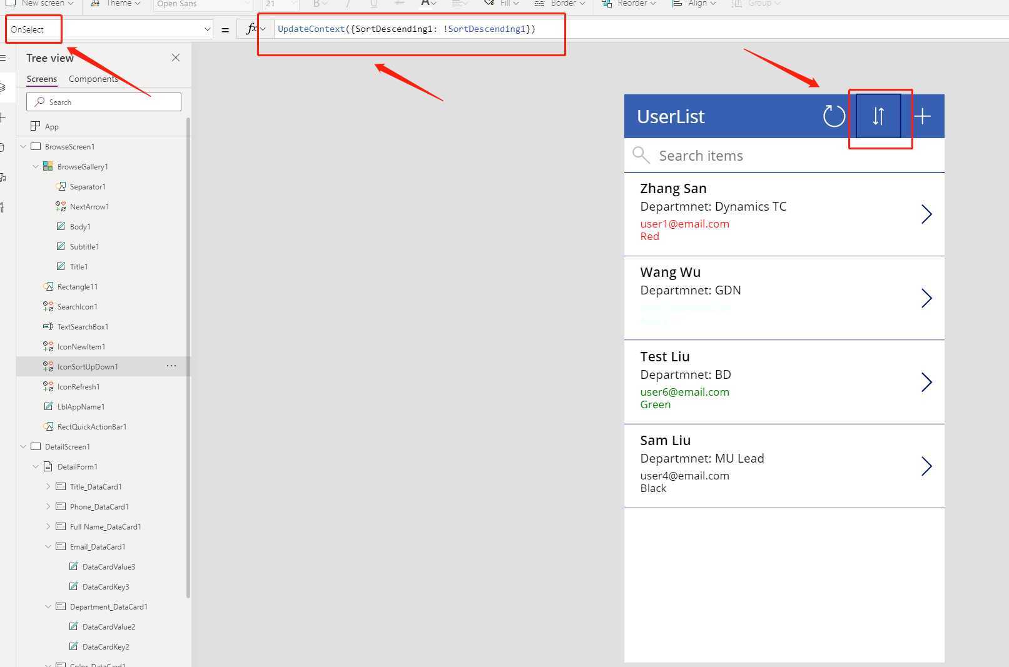Screen dimensions: 1009x667
Task: Collapse the DetailForm1 node
Action: point(36,466)
